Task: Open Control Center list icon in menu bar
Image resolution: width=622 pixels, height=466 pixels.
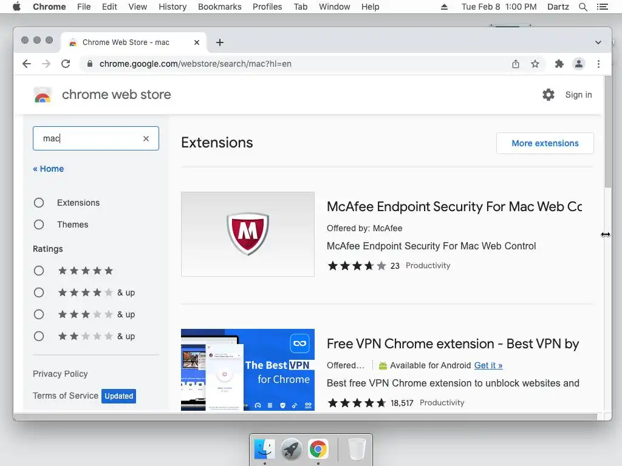Action: (602, 7)
